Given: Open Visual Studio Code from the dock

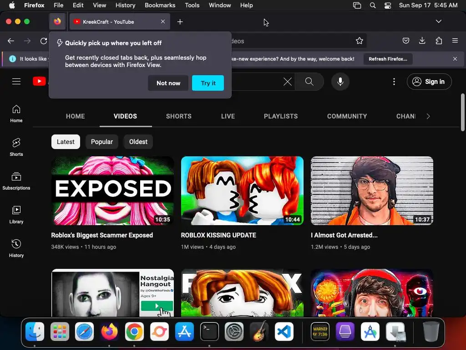Looking at the screenshot, I should 284,332.
